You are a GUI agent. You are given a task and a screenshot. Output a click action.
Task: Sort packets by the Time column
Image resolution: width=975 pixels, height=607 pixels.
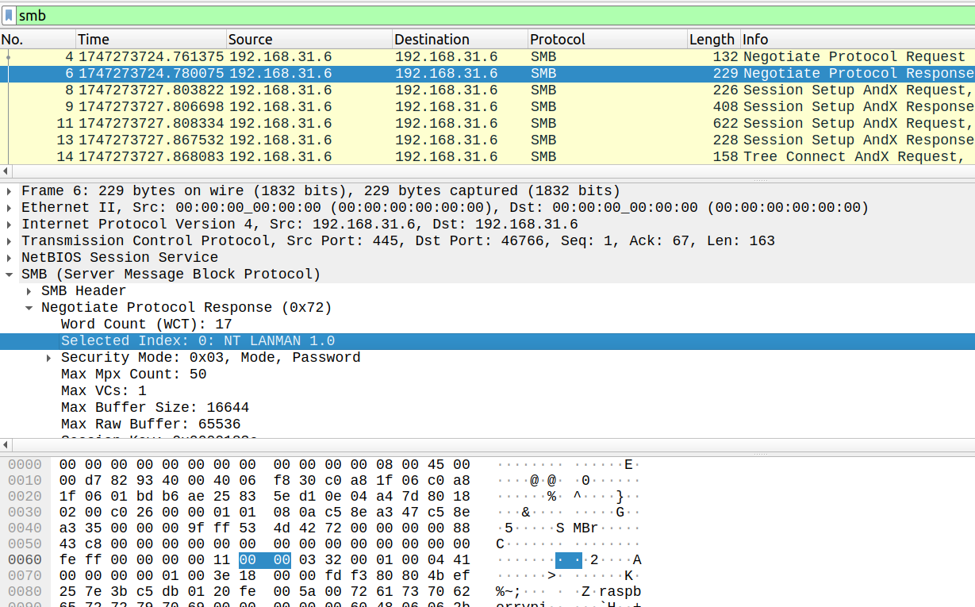[151, 40]
